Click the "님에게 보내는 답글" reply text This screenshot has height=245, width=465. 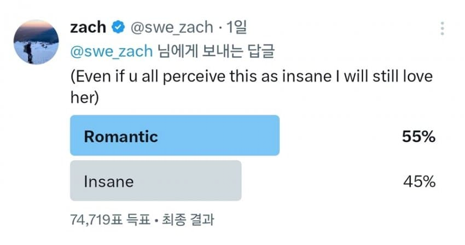[x=214, y=52]
